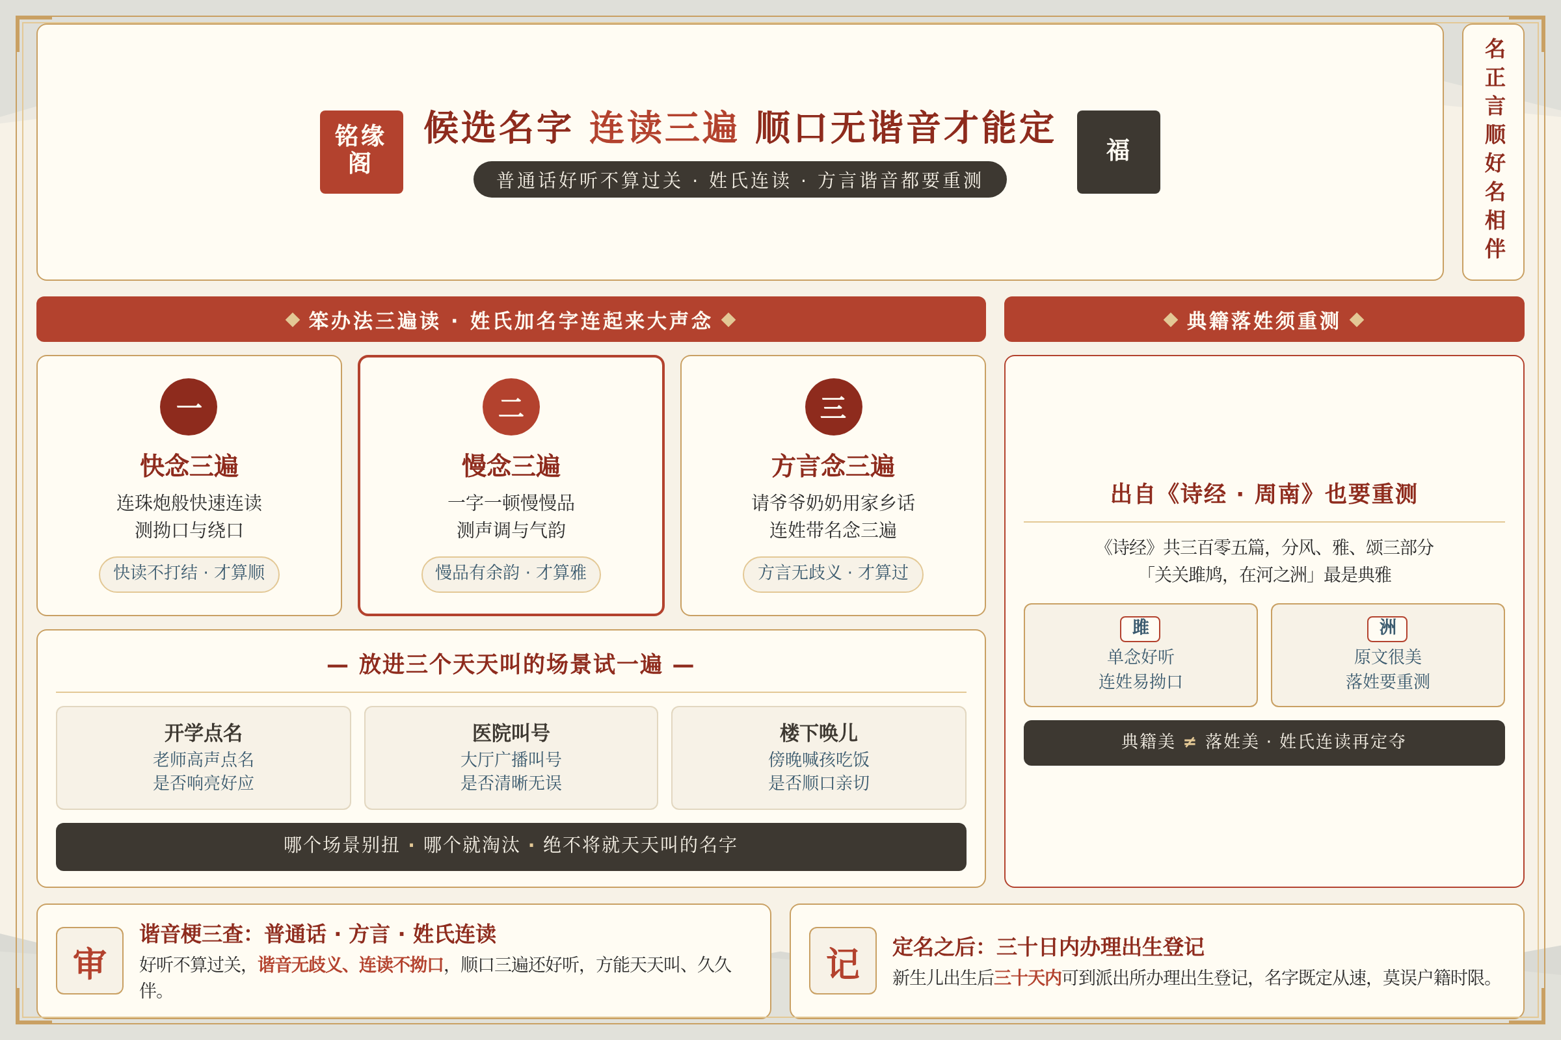This screenshot has width=1561, height=1040.
Task: Click the red text 谐音无歧义、连读不拗口
Action: [x=351, y=965]
